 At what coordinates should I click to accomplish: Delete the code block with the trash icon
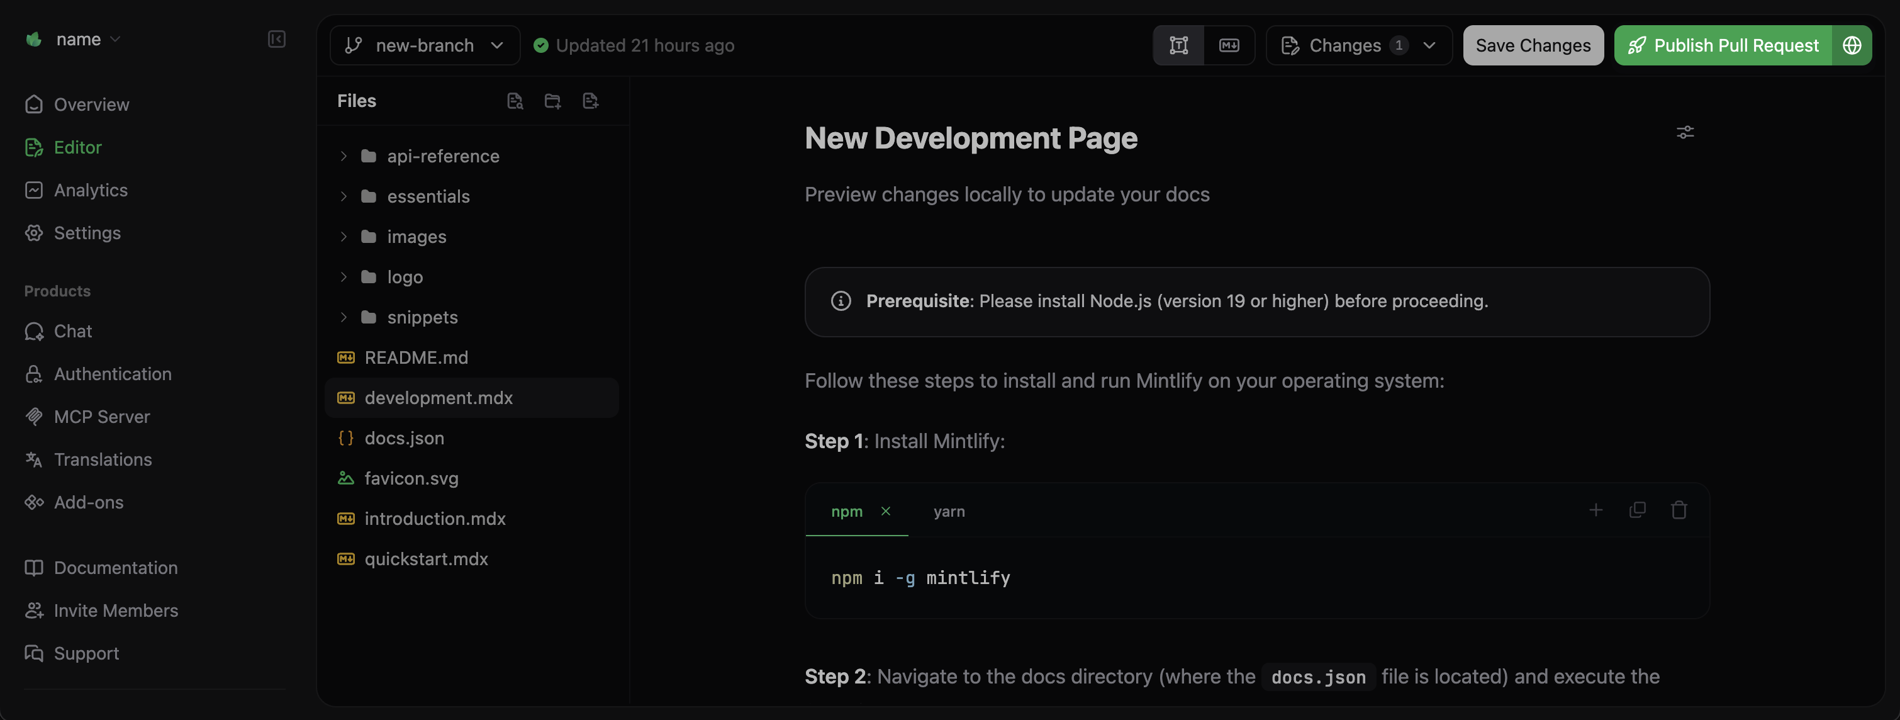pyautogui.click(x=1679, y=510)
